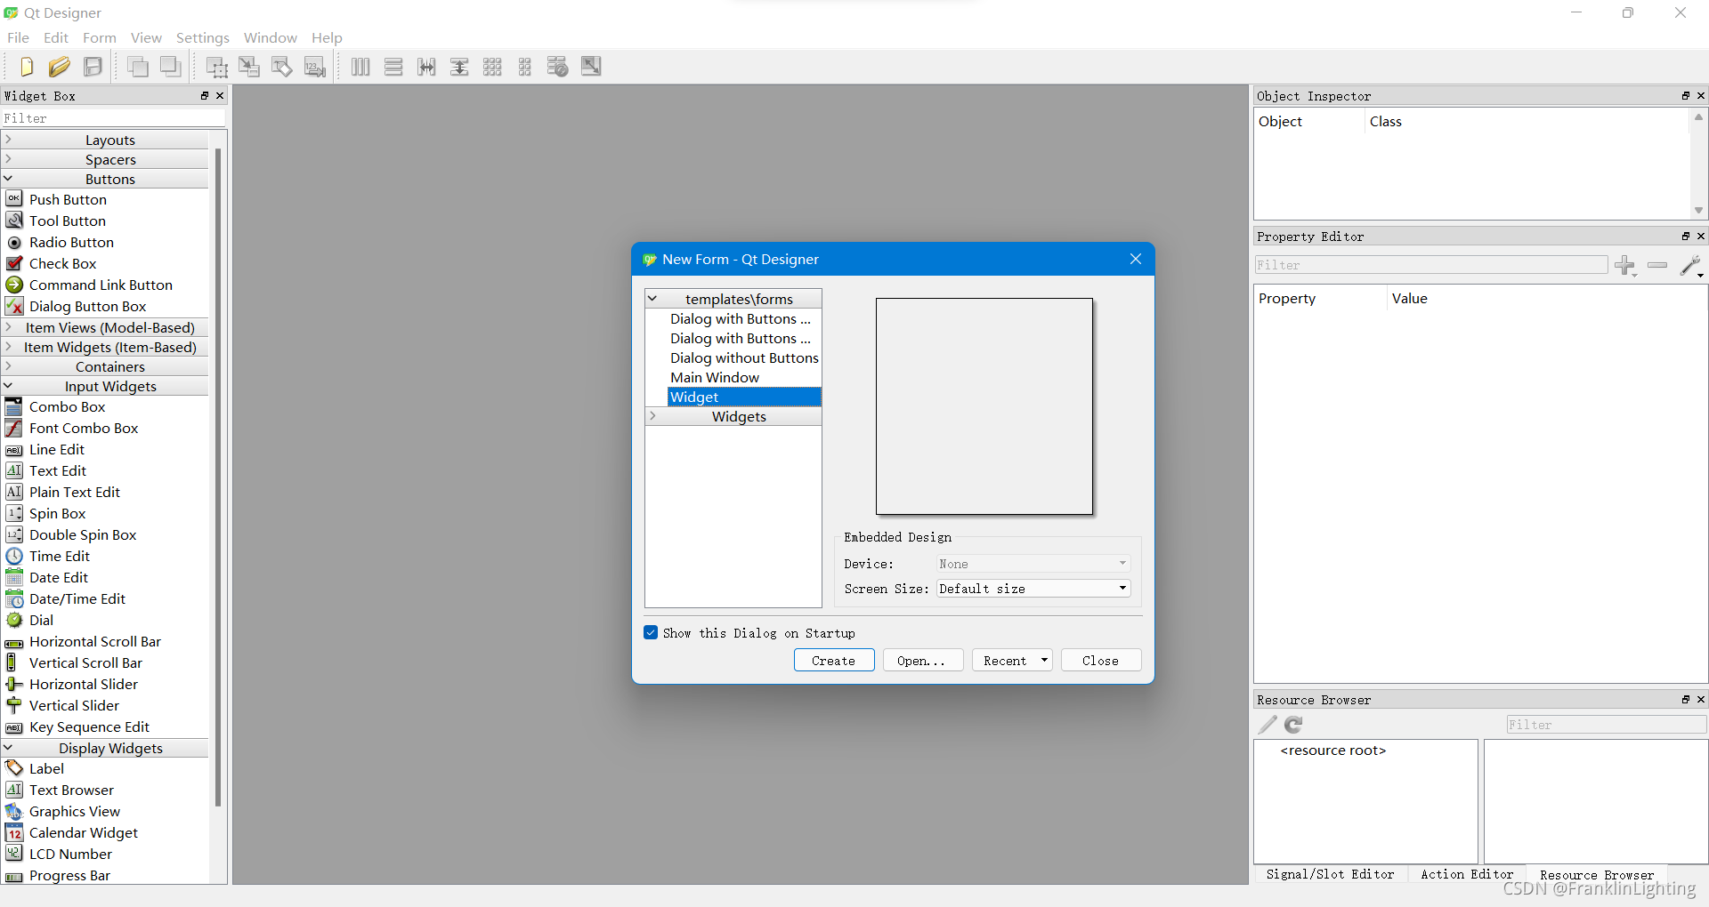Click the Resource Browser reload icon
The height and width of the screenshot is (907, 1709).
[x=1294, y=725]
